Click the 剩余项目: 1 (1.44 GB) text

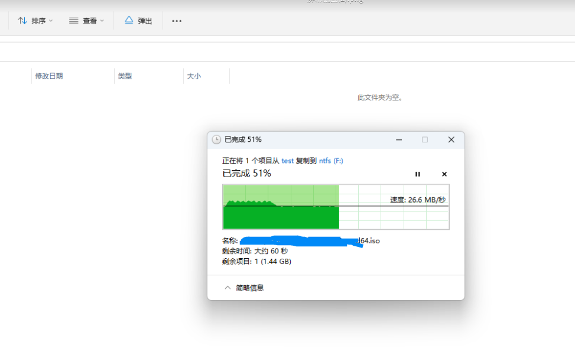point(256,261)
